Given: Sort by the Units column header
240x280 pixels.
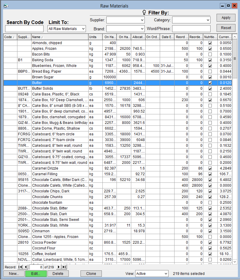Looking at the screenshot, I should tap(96, 37).
